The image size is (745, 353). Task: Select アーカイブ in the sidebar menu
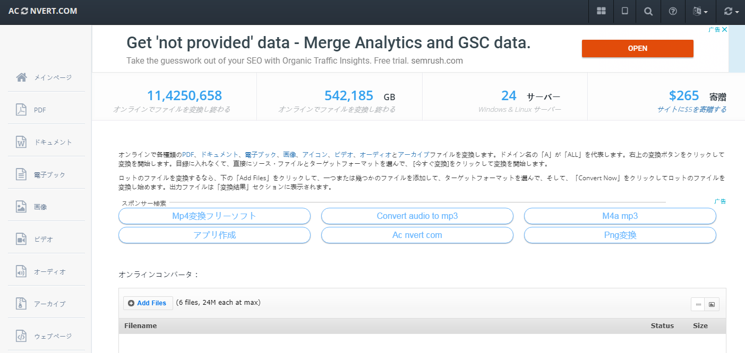[49, 304]
